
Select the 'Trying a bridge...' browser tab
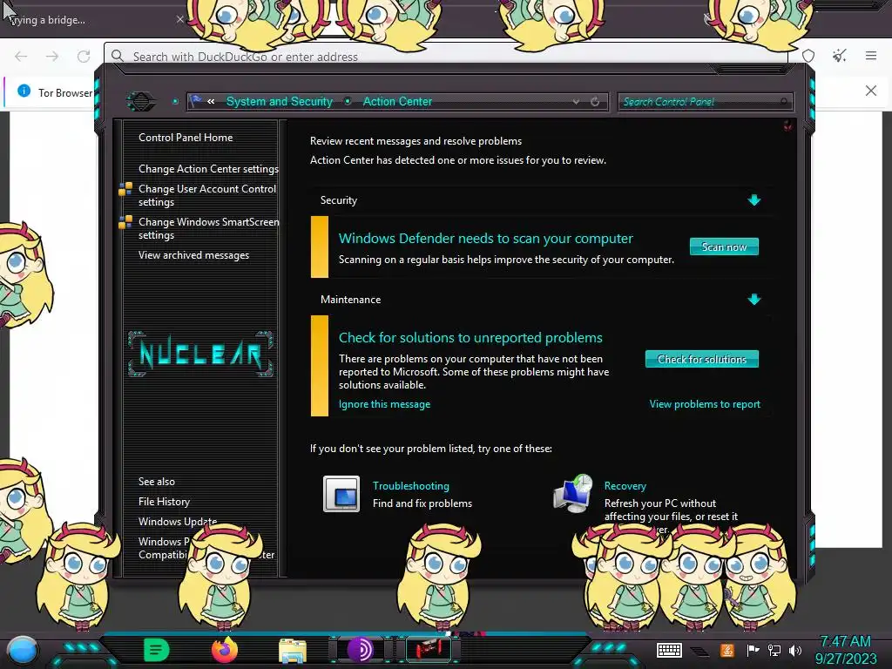pos(96,19)
